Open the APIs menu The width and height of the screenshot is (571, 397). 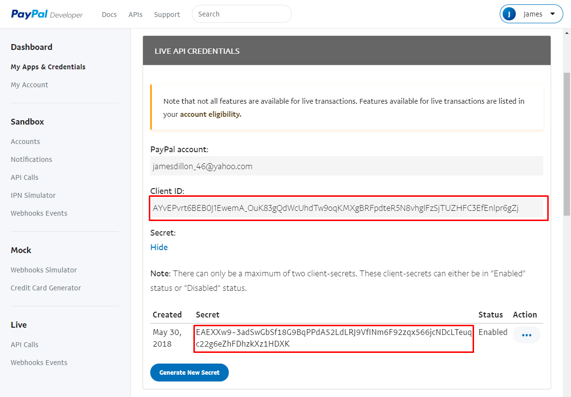(x=135, y=15)
